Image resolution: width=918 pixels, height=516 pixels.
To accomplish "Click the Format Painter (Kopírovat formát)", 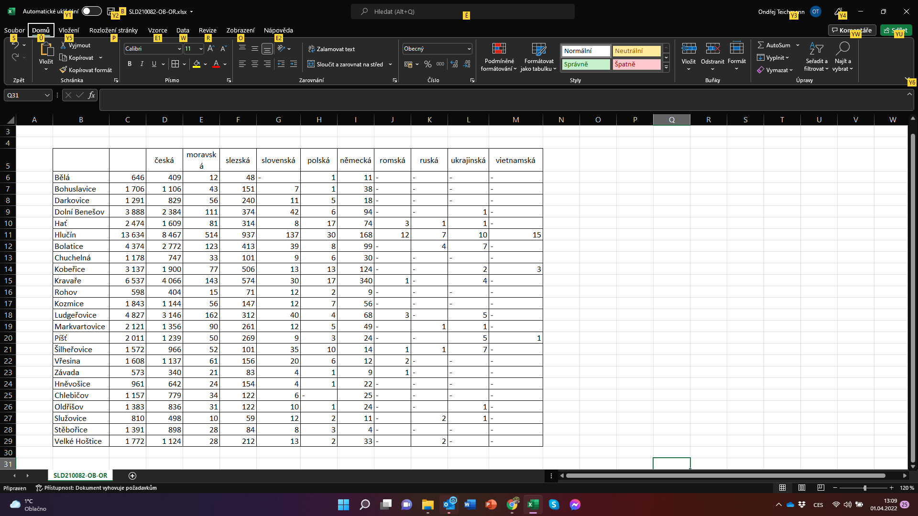I will click(86, 70).
